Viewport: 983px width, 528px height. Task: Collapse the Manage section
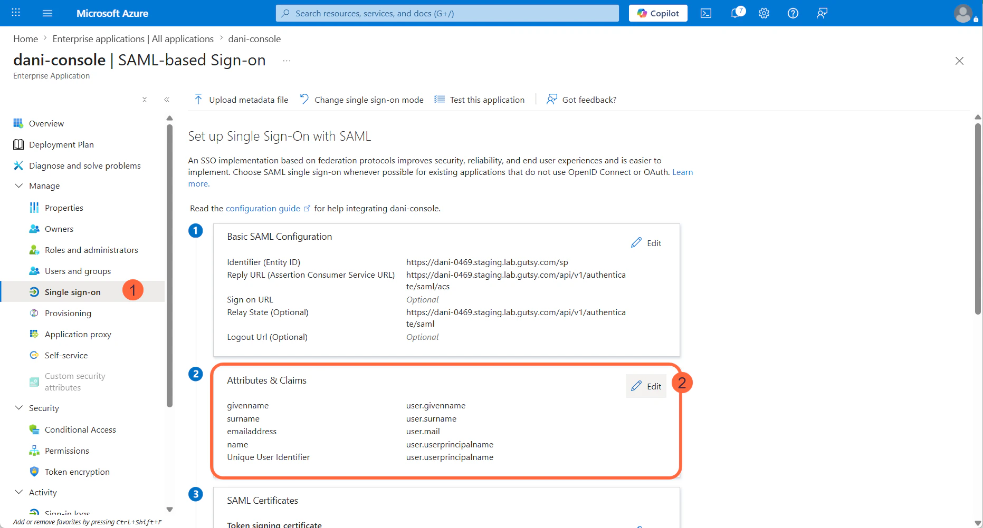coord(19,185)
